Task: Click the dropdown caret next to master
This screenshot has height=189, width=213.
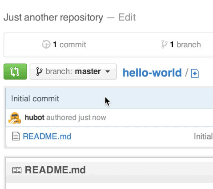Action: coord(108,71)
